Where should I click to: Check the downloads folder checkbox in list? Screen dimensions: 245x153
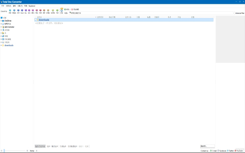[36, 20]
